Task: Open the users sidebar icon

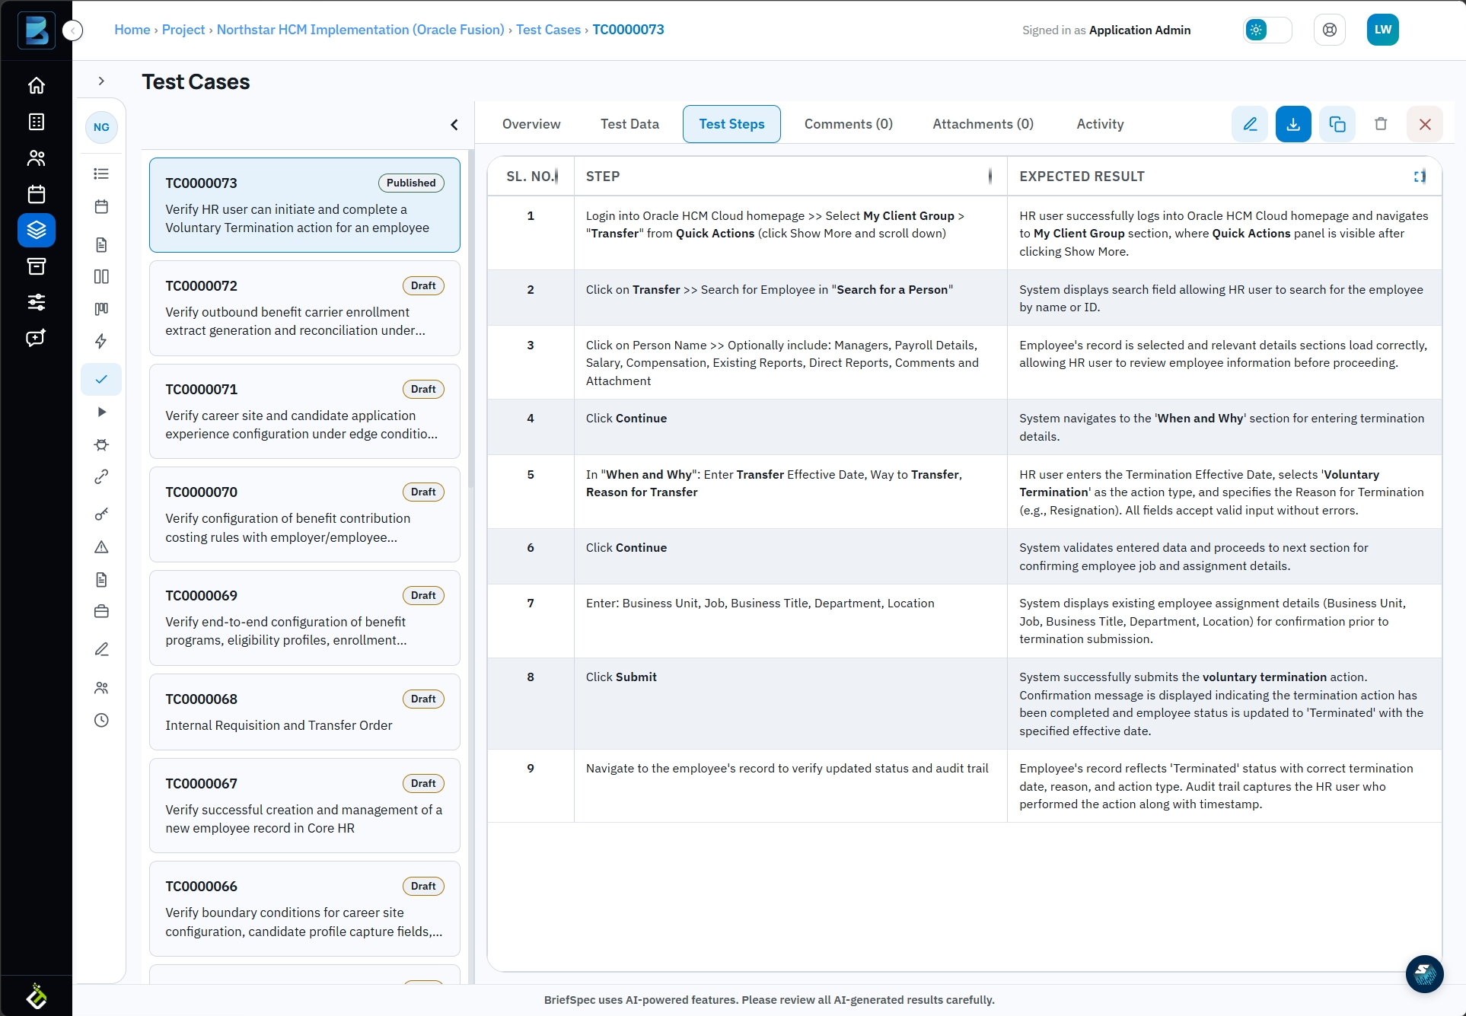Action: pos(36,158)
